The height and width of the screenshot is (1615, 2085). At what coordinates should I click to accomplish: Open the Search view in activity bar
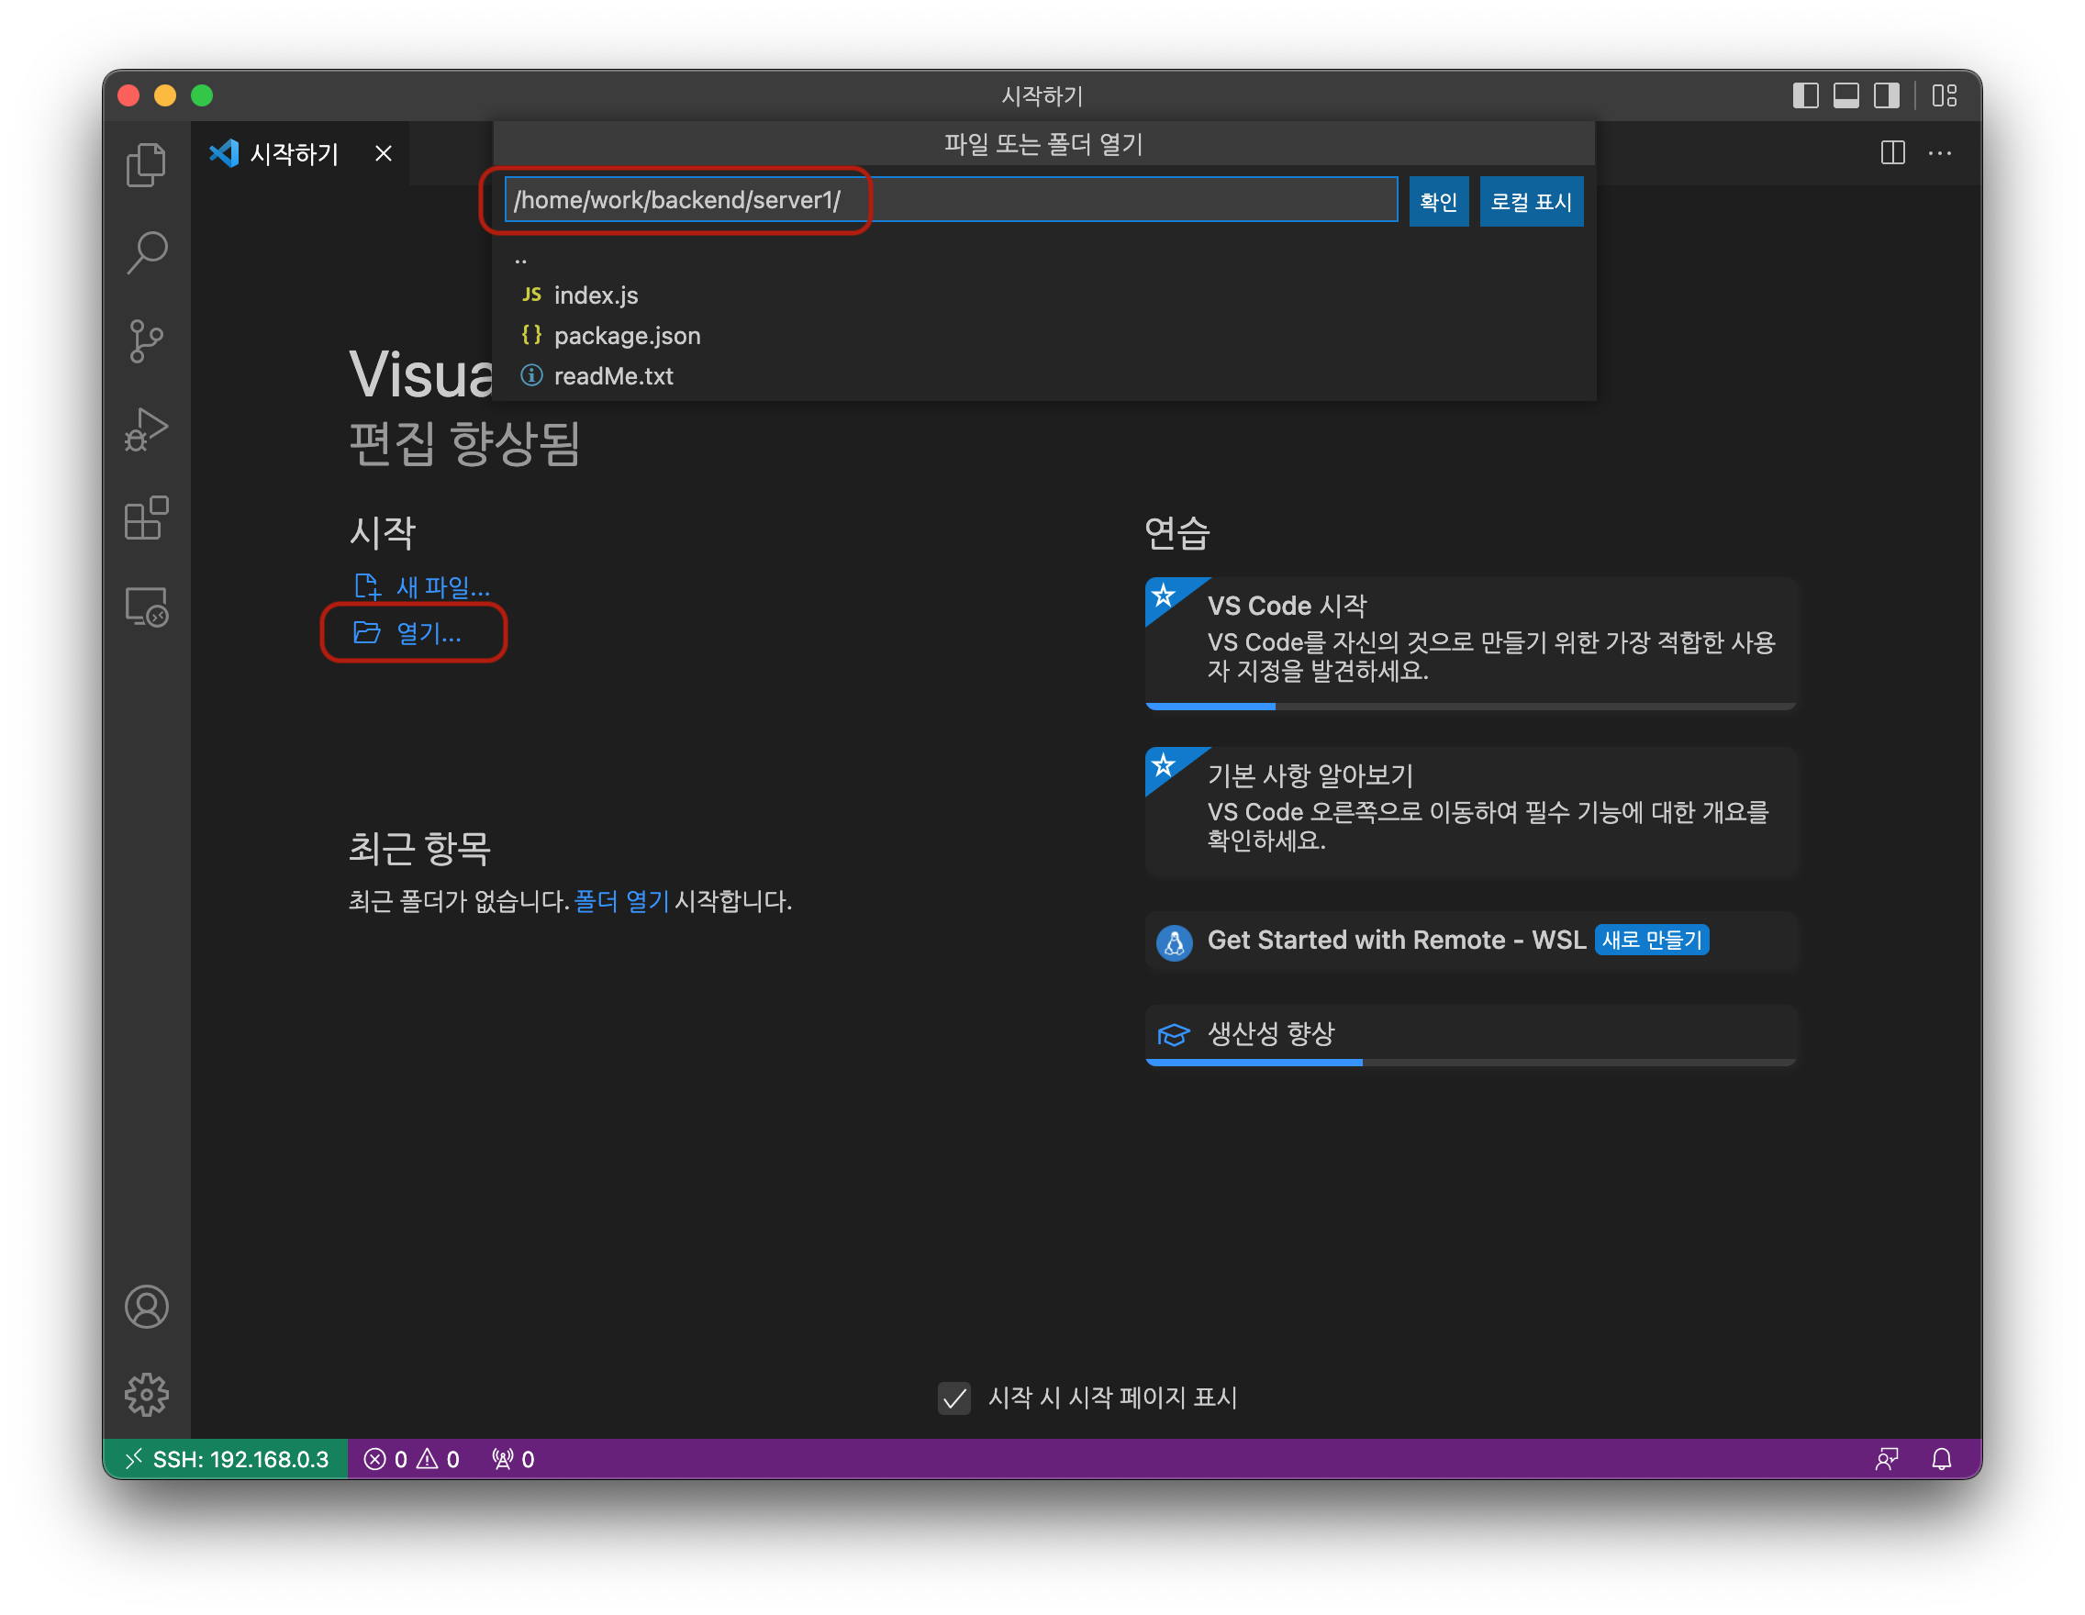pos(146,253)
